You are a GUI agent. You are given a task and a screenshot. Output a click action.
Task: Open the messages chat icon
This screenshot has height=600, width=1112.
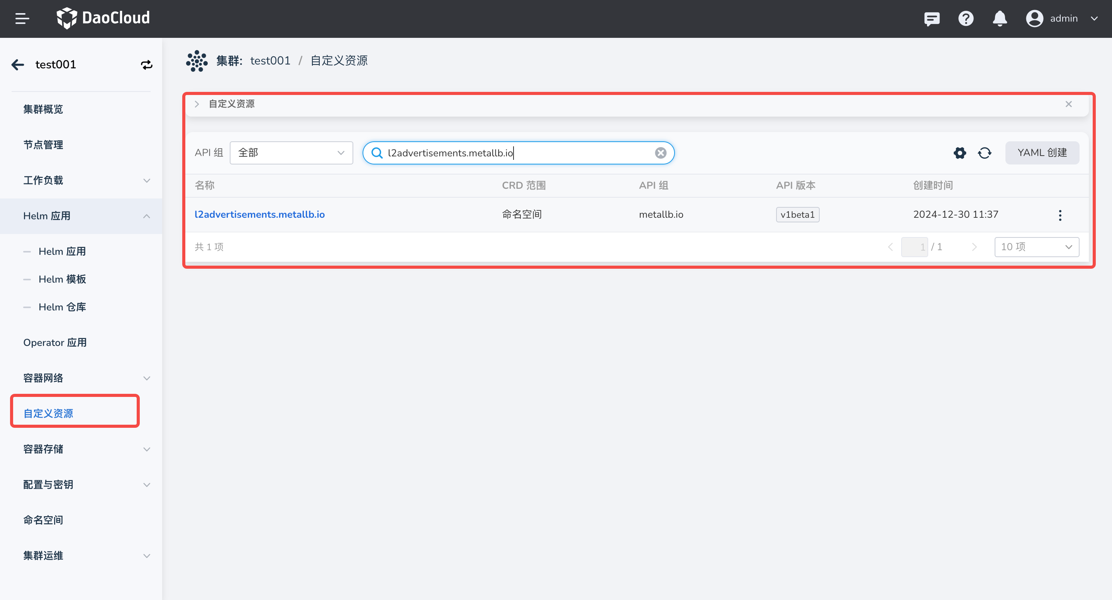932,19
